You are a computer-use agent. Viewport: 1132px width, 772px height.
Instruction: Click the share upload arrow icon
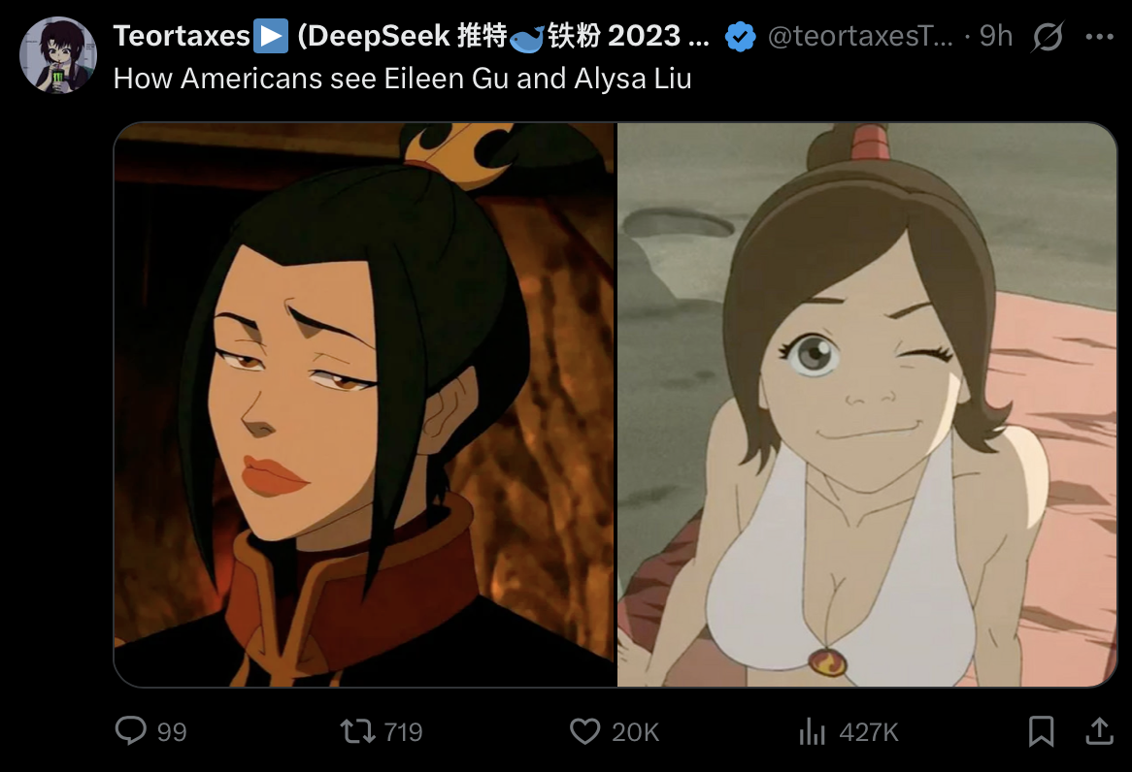[x=1099, y=730]
